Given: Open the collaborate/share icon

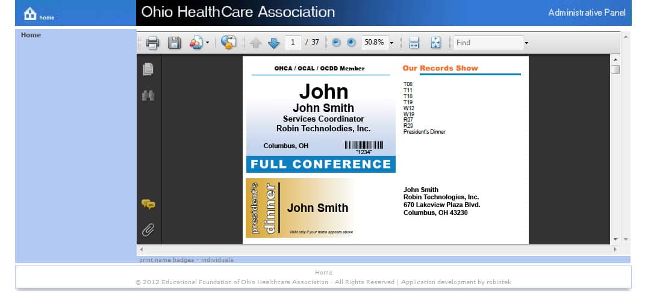Looking at the screenshot, I should click(196, 43).
